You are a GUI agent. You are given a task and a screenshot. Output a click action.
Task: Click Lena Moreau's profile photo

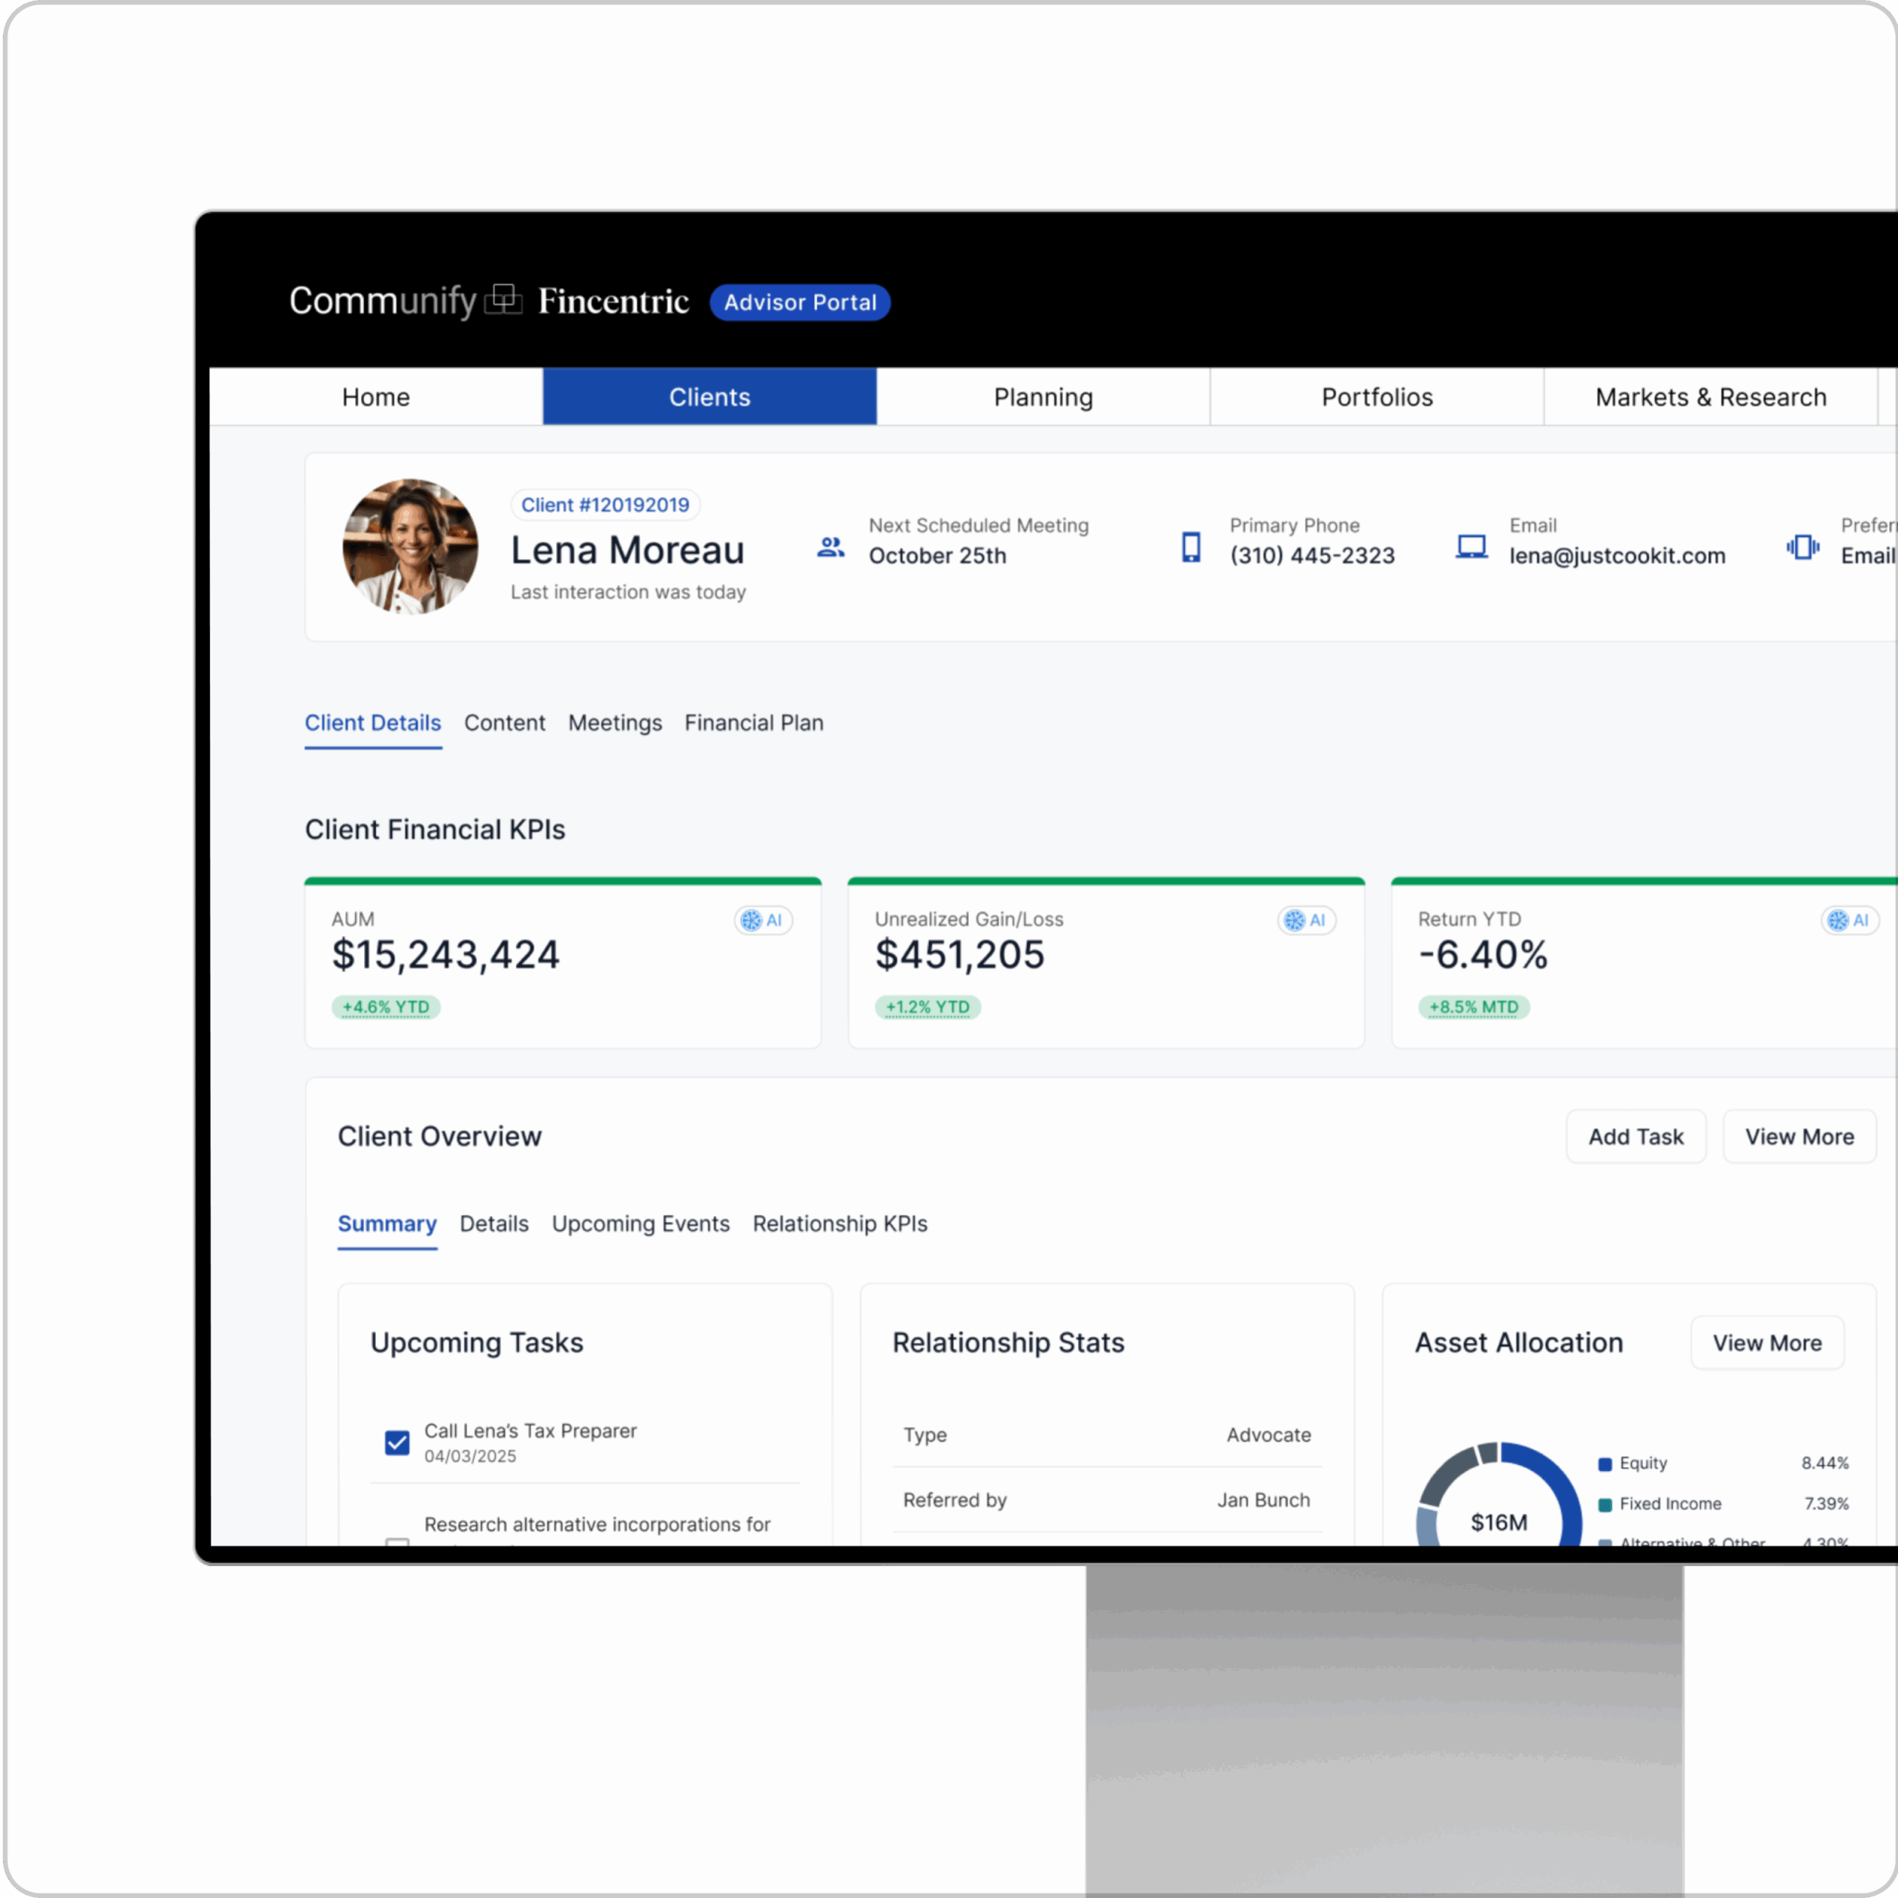410,546
